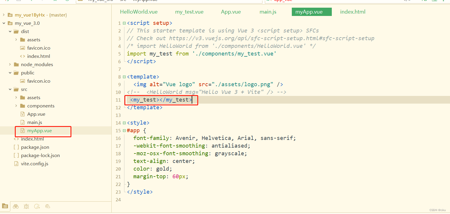
Task: Click the V file icon beside App.vue
Action: 23,114
